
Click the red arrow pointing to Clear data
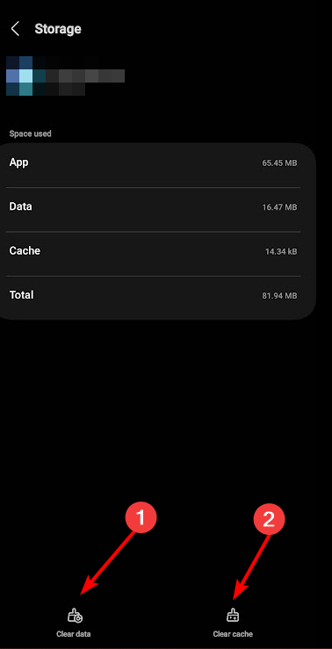click(108, 564)
